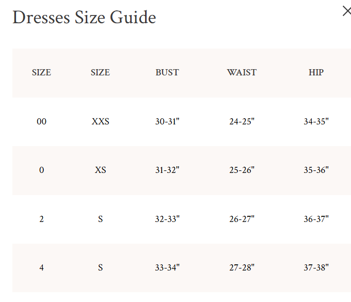The image size is (351, 302).
Task: Click bust measurement 31-32"
Action: tap(167, 170)
